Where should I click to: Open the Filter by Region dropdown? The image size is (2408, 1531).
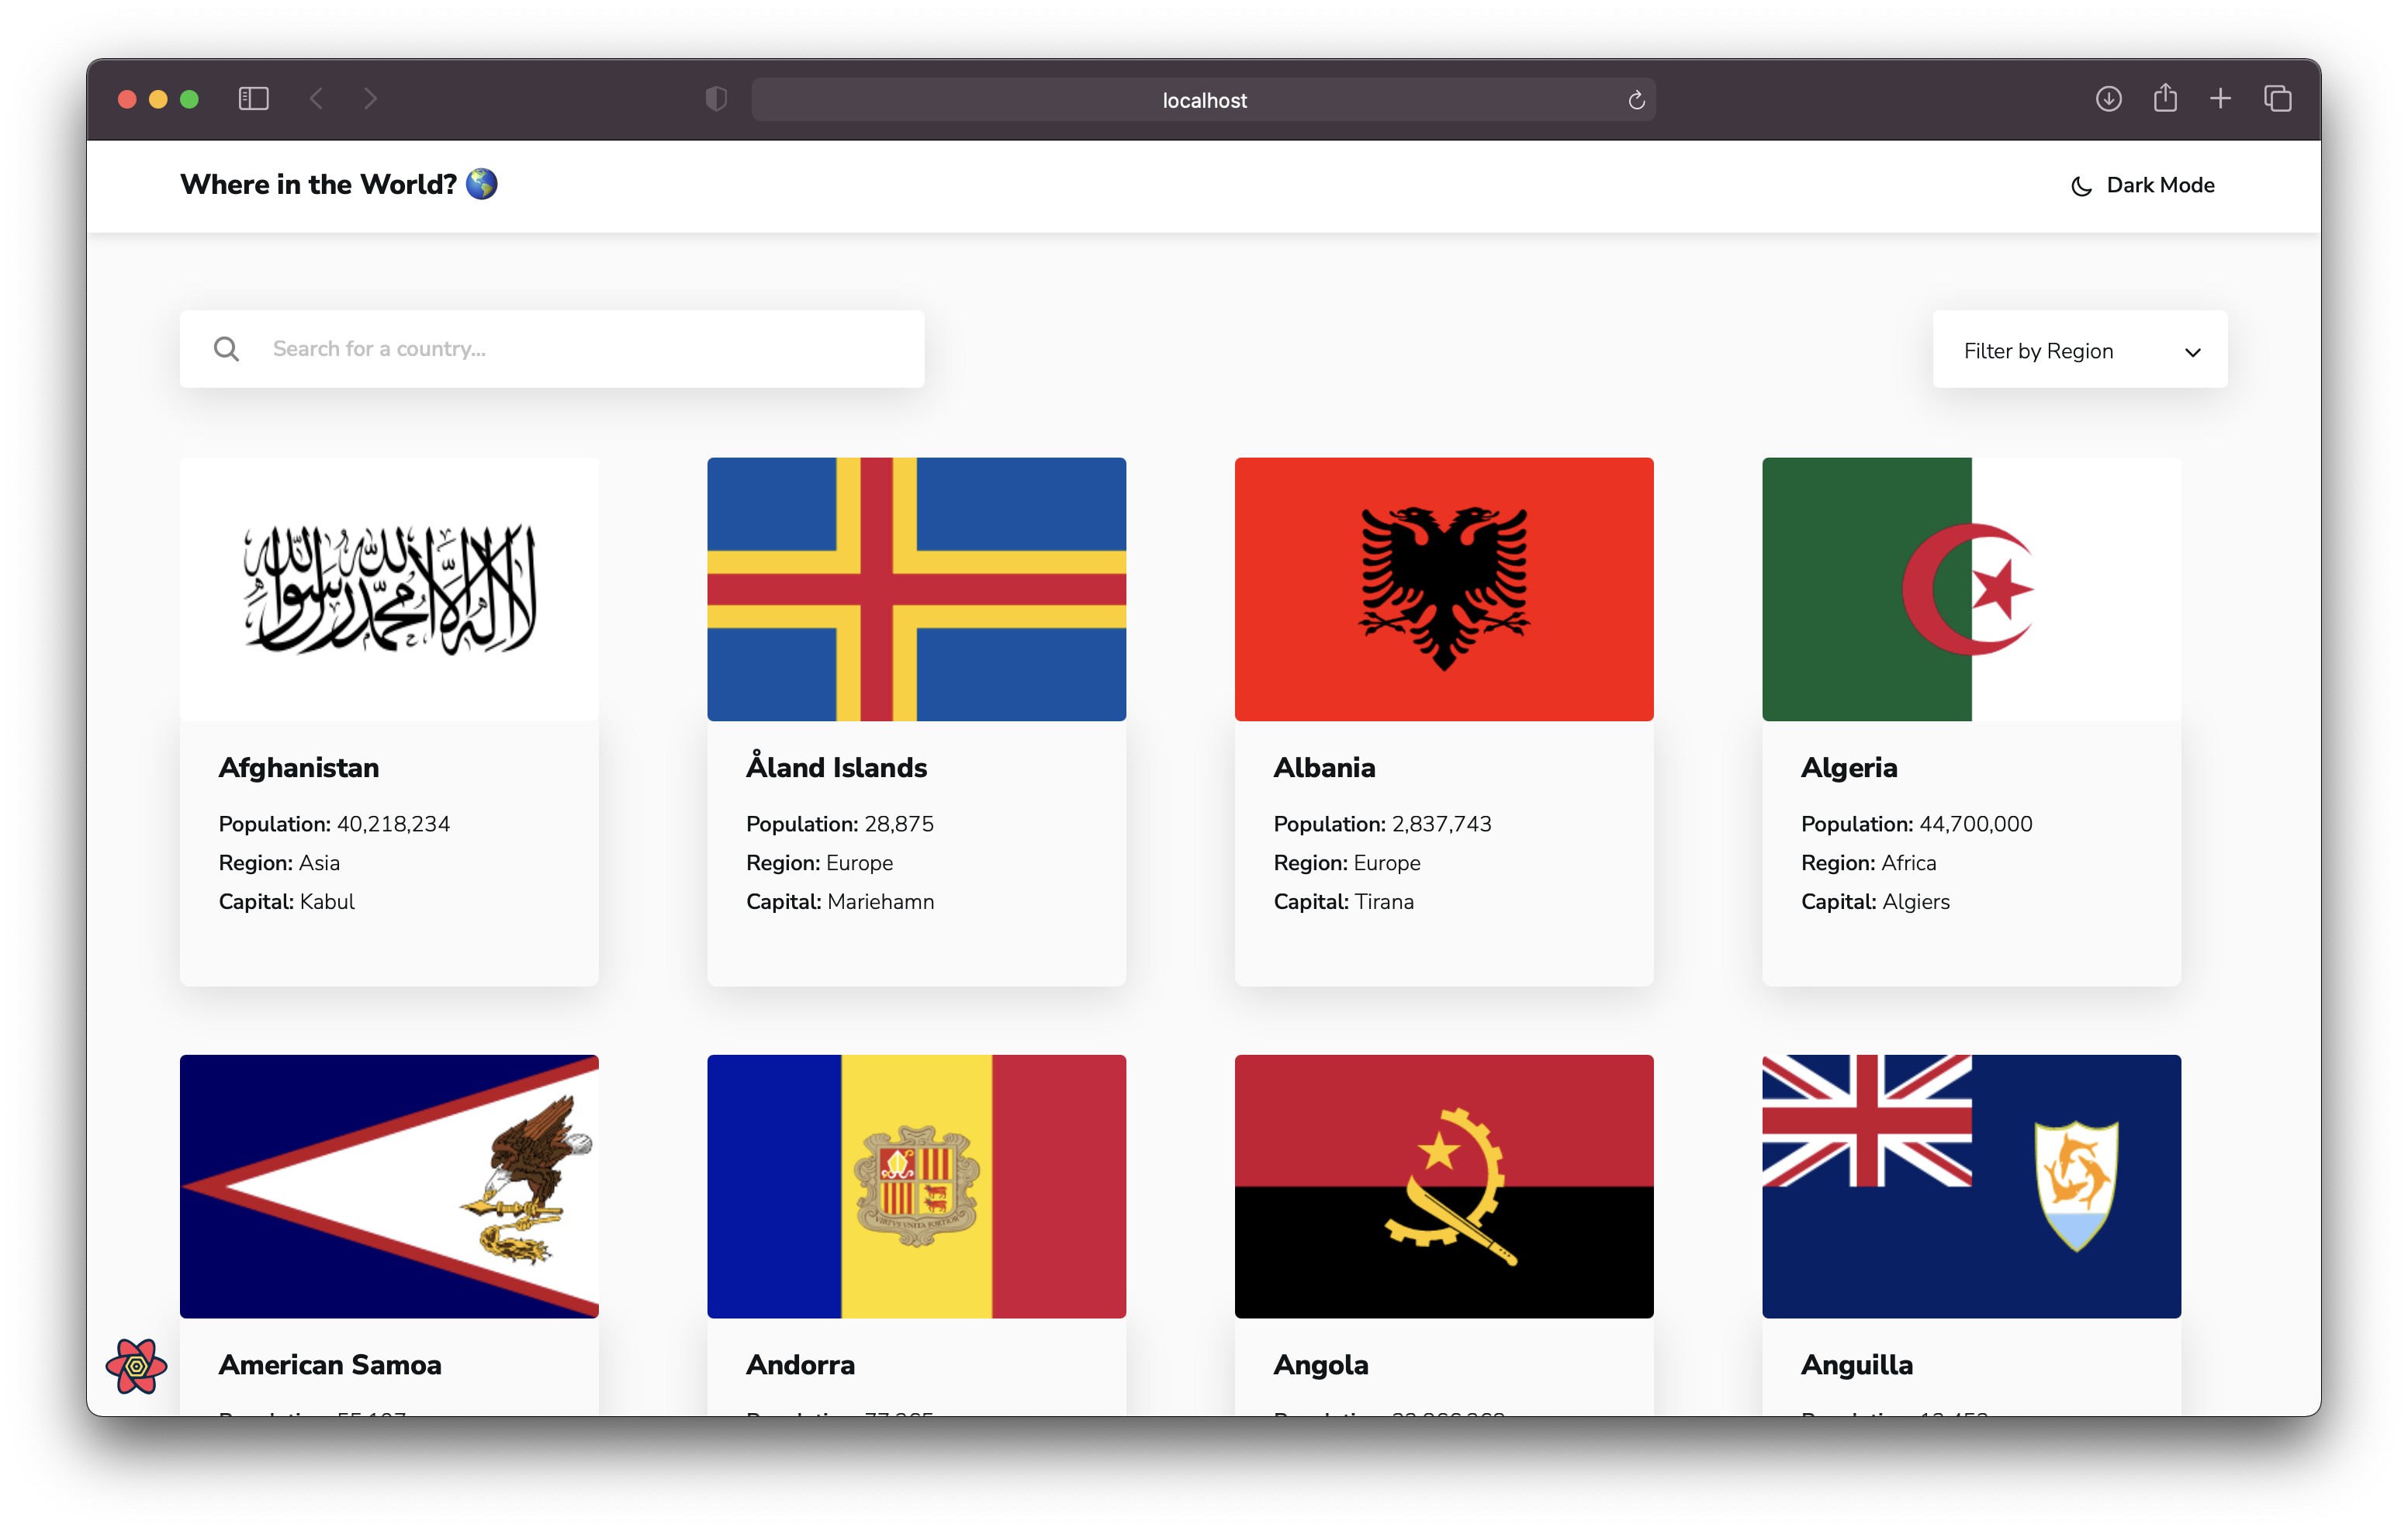(x=2079, y=350)
